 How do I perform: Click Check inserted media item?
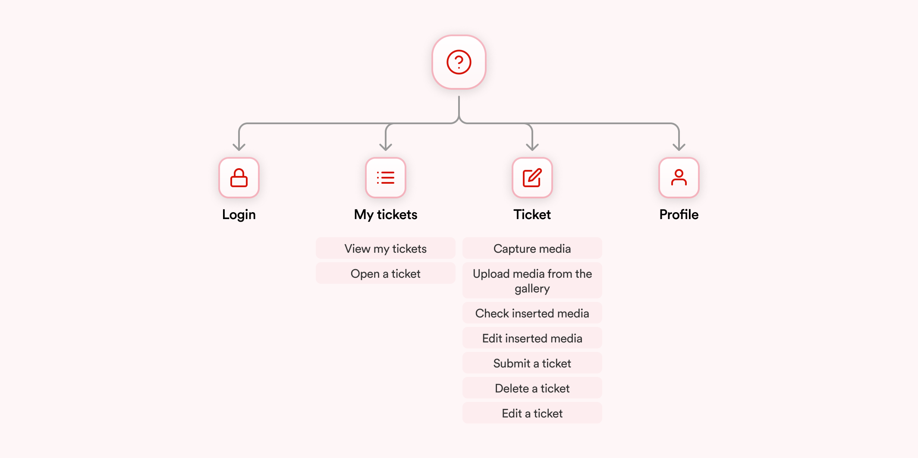[532, 313]
